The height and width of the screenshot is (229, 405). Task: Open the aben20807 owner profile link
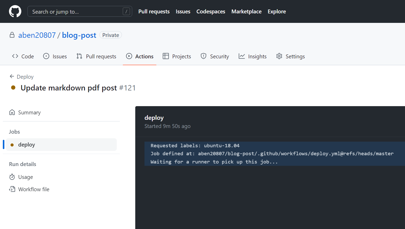(x=37, y=35)
